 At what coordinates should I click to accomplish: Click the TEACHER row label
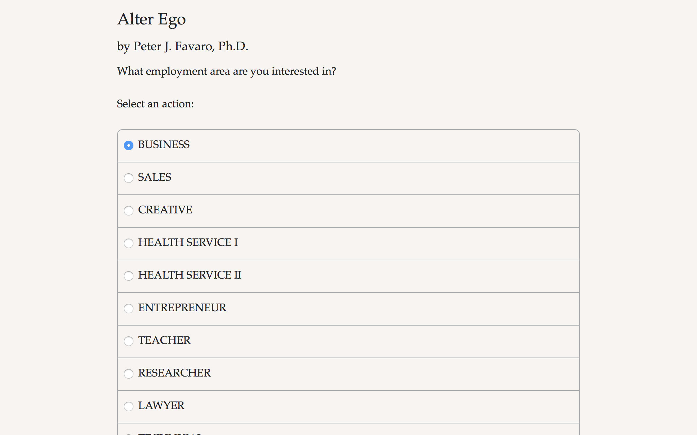coord(164,340)
